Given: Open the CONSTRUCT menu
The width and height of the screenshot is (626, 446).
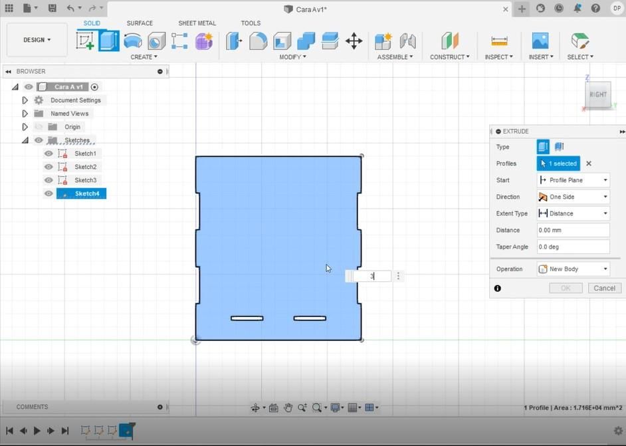Looking at the screenshot, I should [449, 57].
